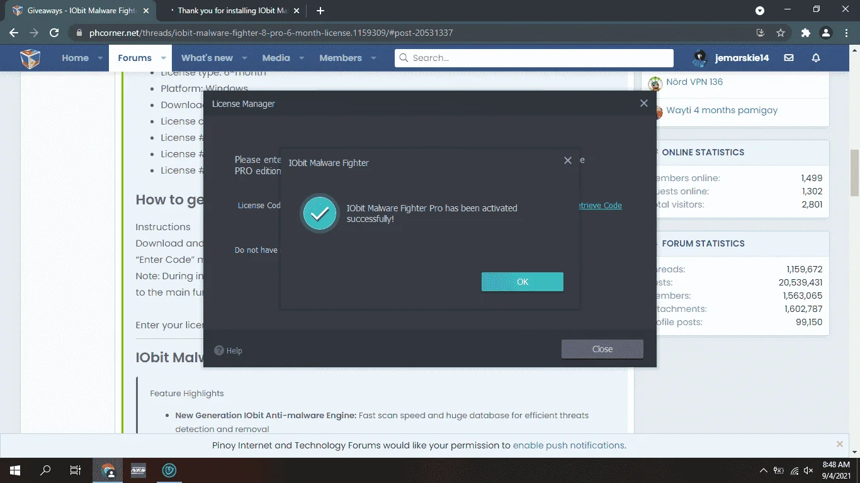Open Chrome extensions puzzle icon
The width and height of the screenshot is (860, 483).
805,33
